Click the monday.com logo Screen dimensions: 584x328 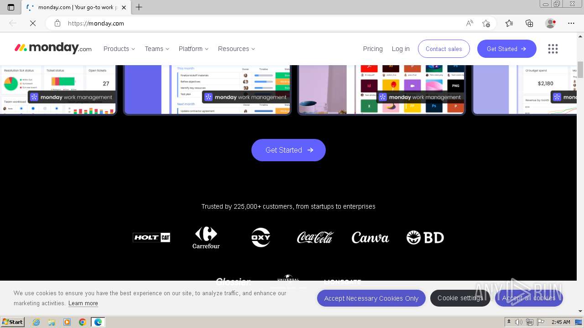tap(53, 48)
